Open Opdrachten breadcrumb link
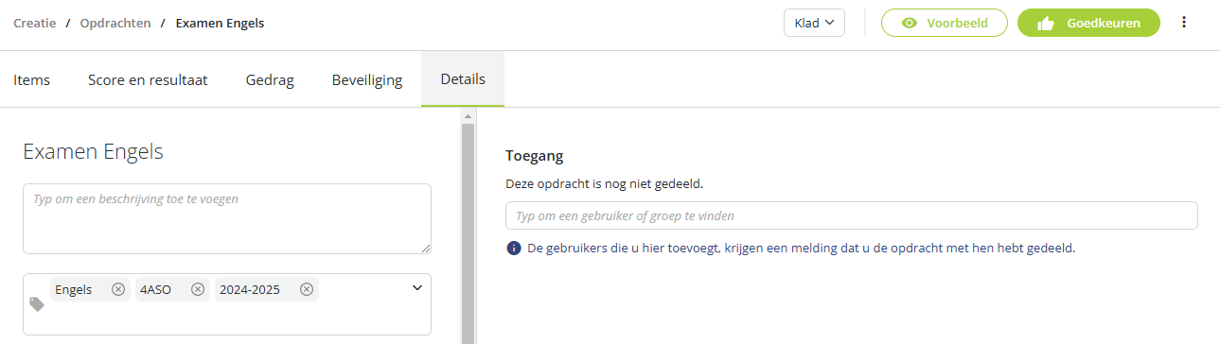 tap(115, 23)
